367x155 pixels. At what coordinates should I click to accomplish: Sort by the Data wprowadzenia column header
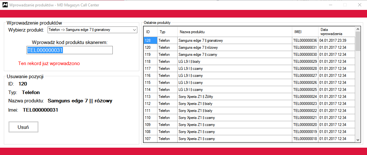click(x=337, y=32)
